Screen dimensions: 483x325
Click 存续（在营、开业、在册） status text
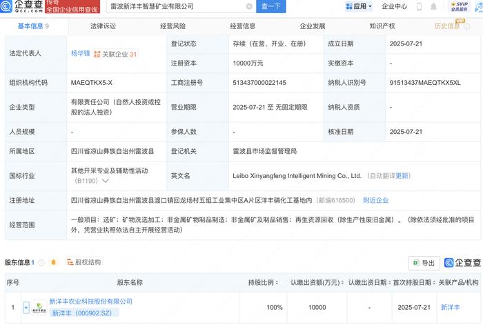pyautogui.click(x=269, y=43)
